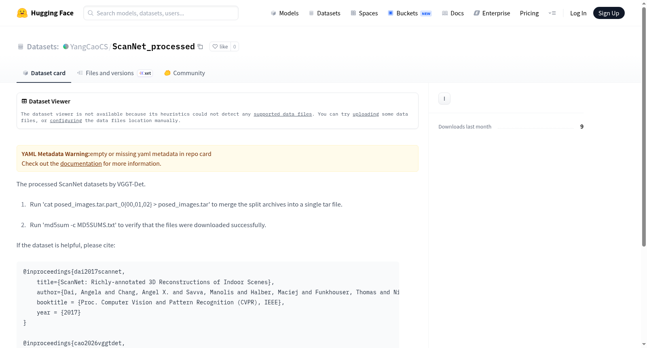Click the database icon before Datasets label
647x348 pixels.
[x=21, y=46]
